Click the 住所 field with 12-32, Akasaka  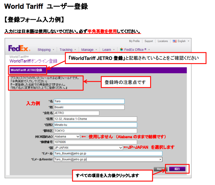click(x=96, y=119)
